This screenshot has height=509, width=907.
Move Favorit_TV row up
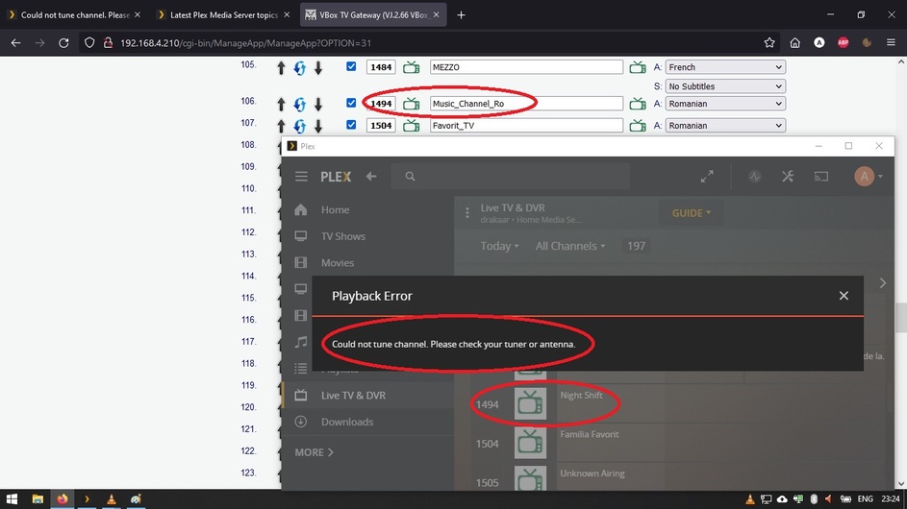coord(281,126)
